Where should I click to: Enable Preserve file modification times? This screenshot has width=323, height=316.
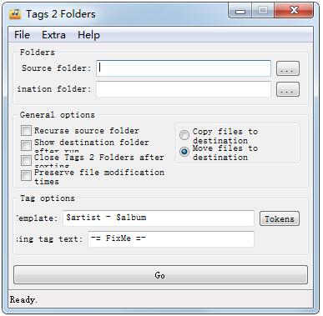point(26,175)
